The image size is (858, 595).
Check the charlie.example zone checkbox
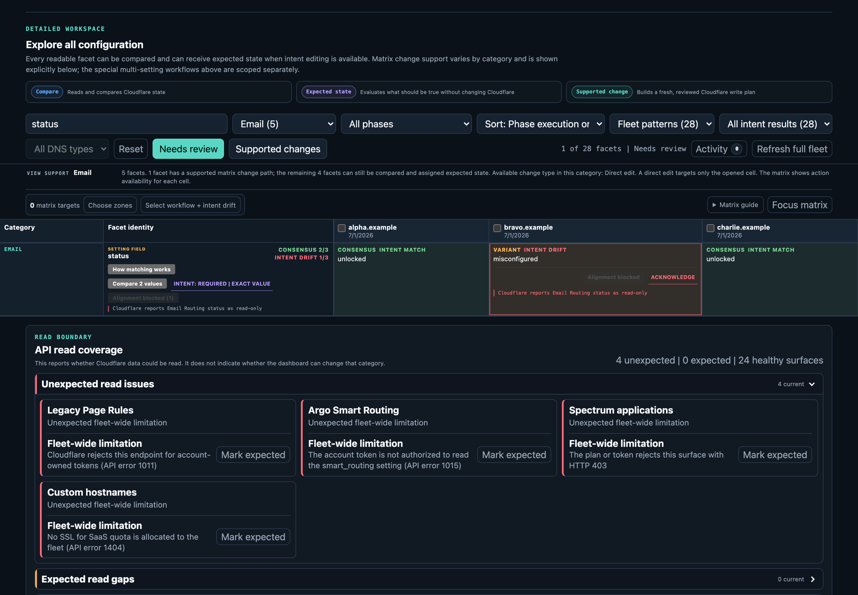[x=710, y=228]
